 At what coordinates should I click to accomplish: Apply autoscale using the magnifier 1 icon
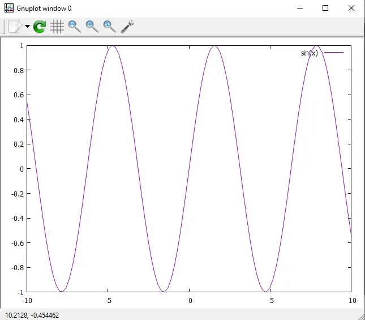click(110, 27)
